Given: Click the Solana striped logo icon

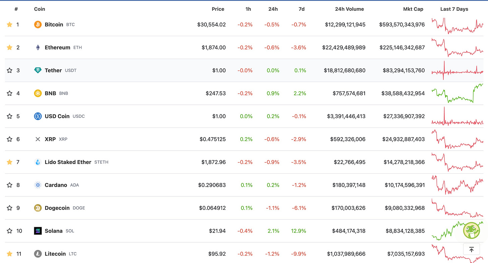Looking at the screenshot, I should [38, 231].
